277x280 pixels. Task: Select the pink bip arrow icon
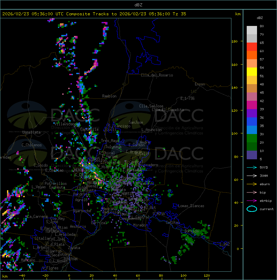click(252, 193)
